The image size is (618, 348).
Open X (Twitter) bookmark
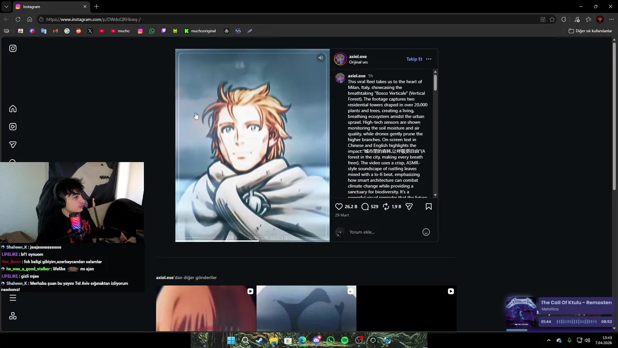point(90,31)
